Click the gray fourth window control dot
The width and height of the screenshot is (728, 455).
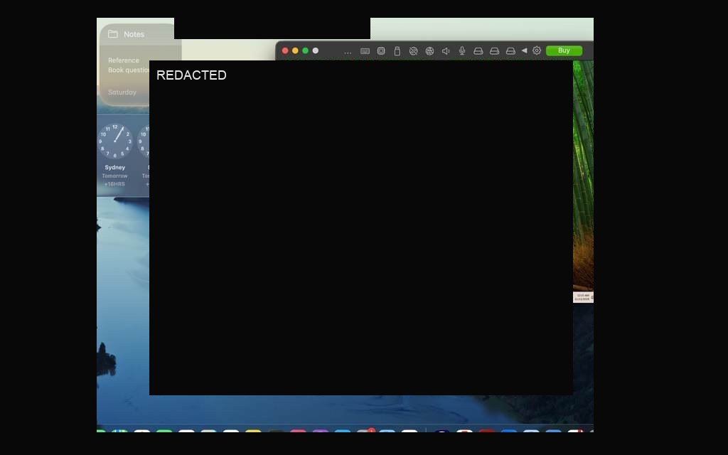pos(316,50)
